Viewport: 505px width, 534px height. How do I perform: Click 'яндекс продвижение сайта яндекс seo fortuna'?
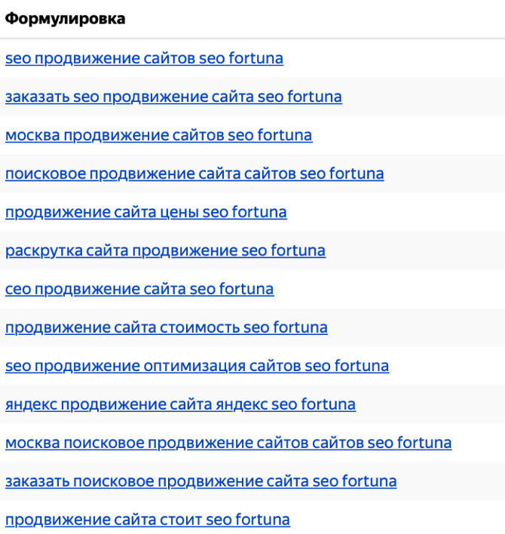181,404
